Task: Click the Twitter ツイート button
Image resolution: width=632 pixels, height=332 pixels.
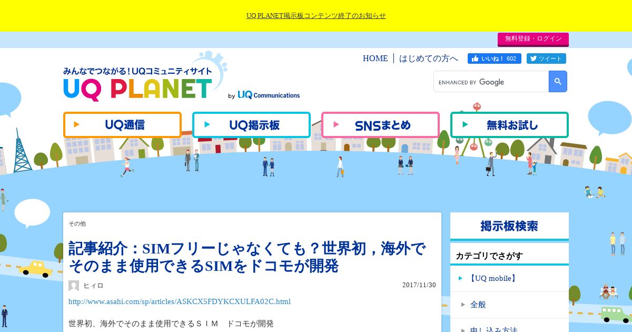Action: point(546,58)
